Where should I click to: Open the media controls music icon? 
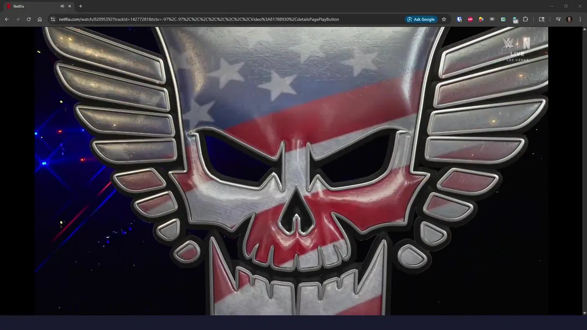(x=558, y=19)
